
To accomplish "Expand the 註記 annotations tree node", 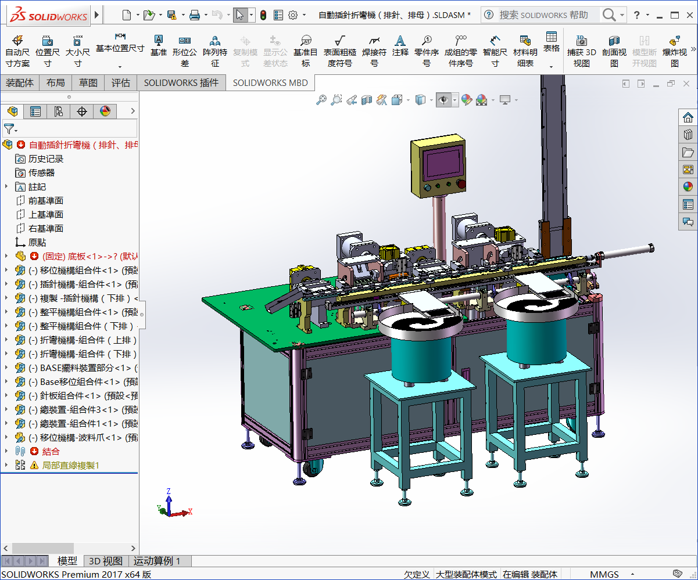I will 6,186.
